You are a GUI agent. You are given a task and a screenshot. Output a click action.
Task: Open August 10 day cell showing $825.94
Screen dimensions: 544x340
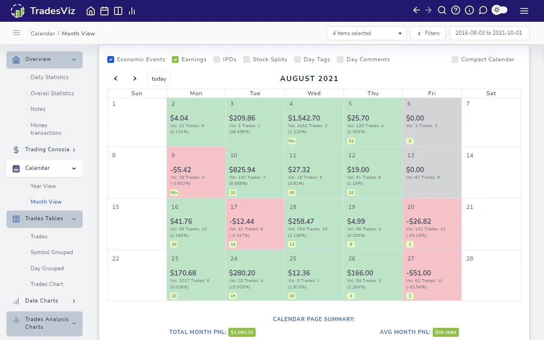tap(255, 172)
